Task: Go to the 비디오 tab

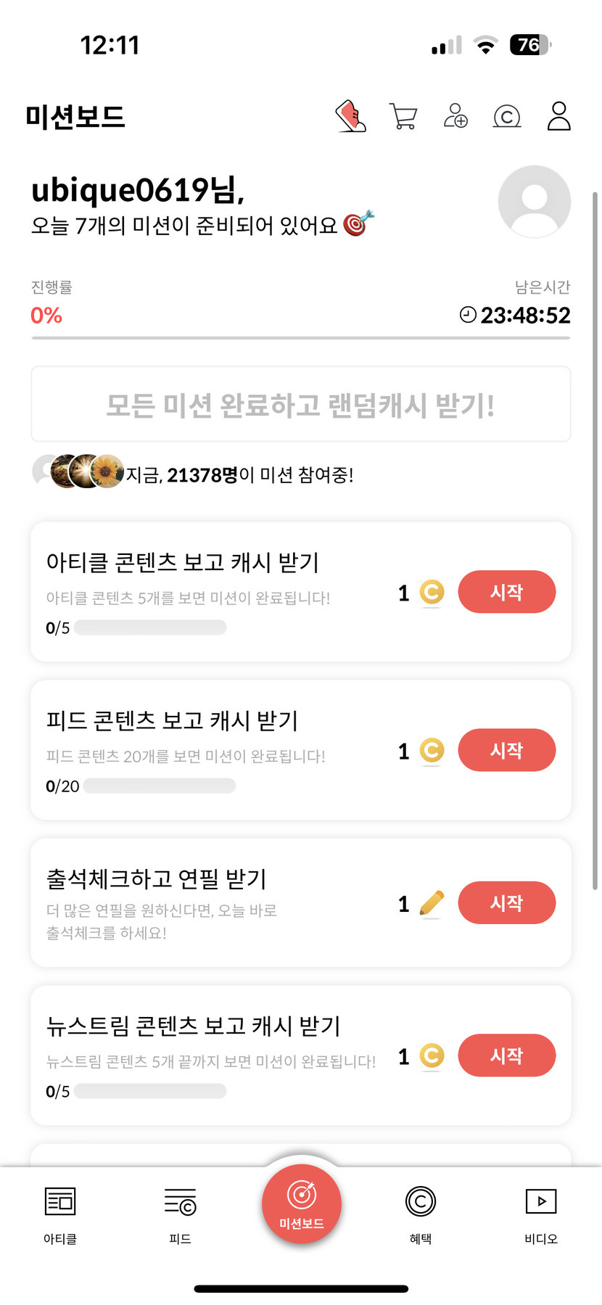Action: tap(540, 1213)
